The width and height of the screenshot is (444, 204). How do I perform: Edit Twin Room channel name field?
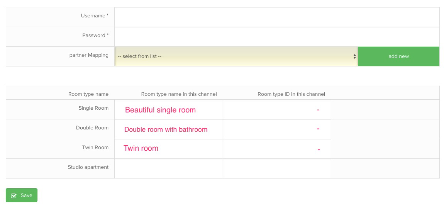click(169, 149)
